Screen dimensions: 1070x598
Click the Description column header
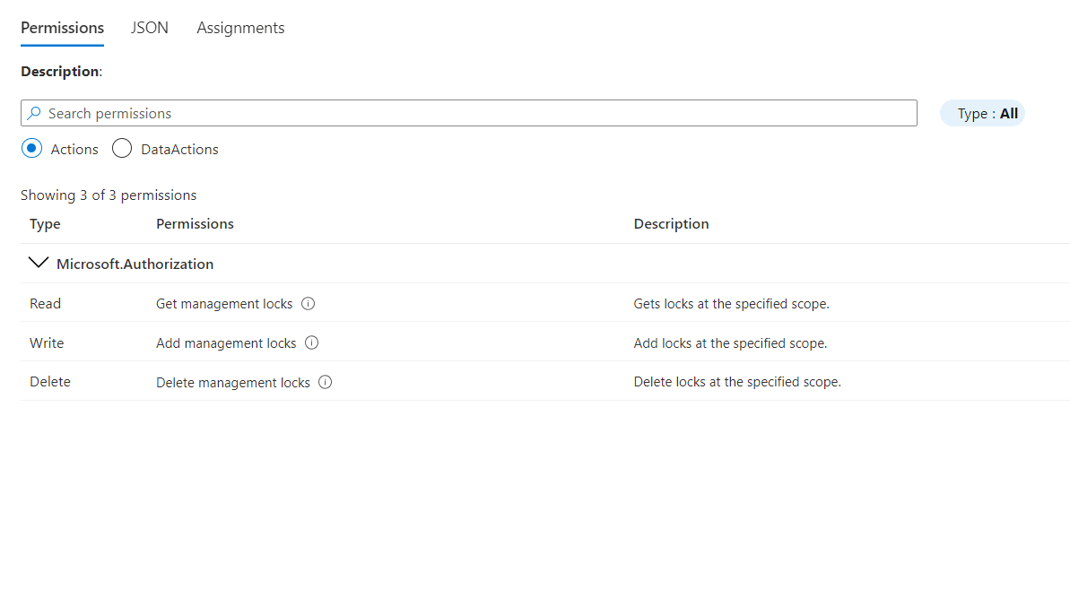[671, 224]
